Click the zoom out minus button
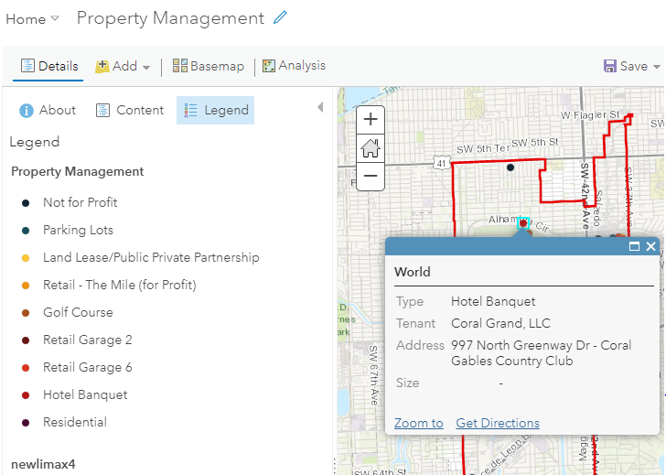The height and width of the screenshot is (475, 666). pyautogui.click(x=370, y=176)
